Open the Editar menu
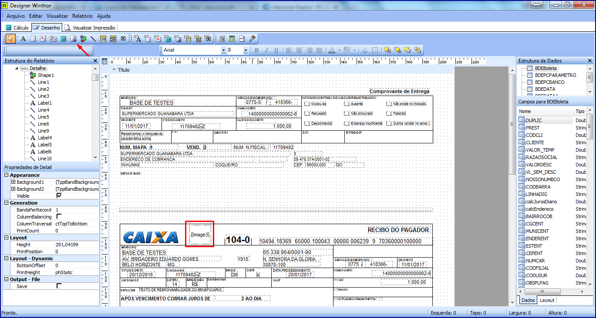This screenshot has height=318, width=596. (x=36, y=16)
